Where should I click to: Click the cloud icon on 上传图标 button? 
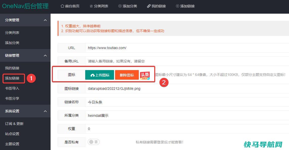click(93, 75)
